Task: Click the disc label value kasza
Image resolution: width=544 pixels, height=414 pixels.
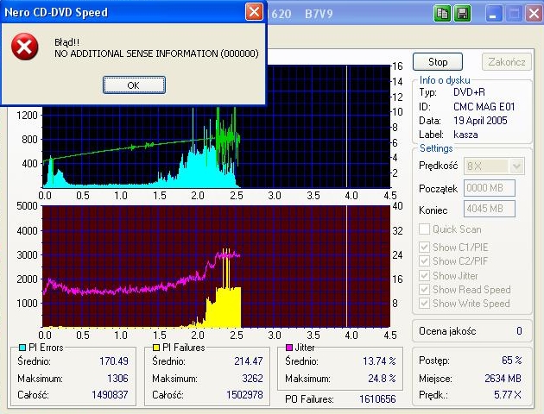Action: coord(465,135)
